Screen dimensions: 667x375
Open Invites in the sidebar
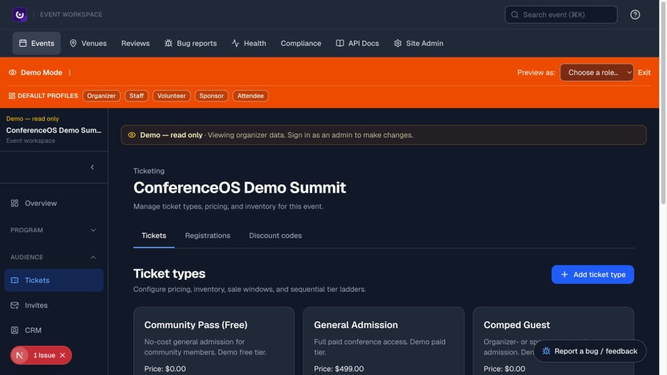54,305
